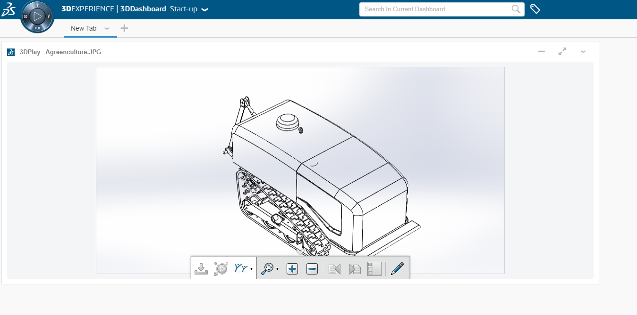The image size is (637, 315).
Task: Expand the Start-up dashboard chevron
Action: [x=204, y=9]
